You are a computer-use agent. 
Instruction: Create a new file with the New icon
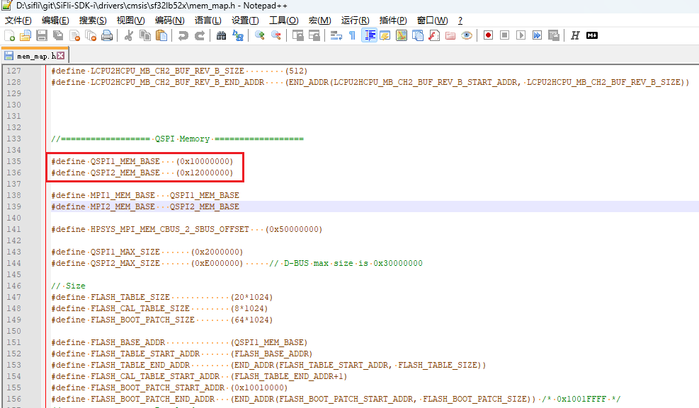tap(9, 35)
